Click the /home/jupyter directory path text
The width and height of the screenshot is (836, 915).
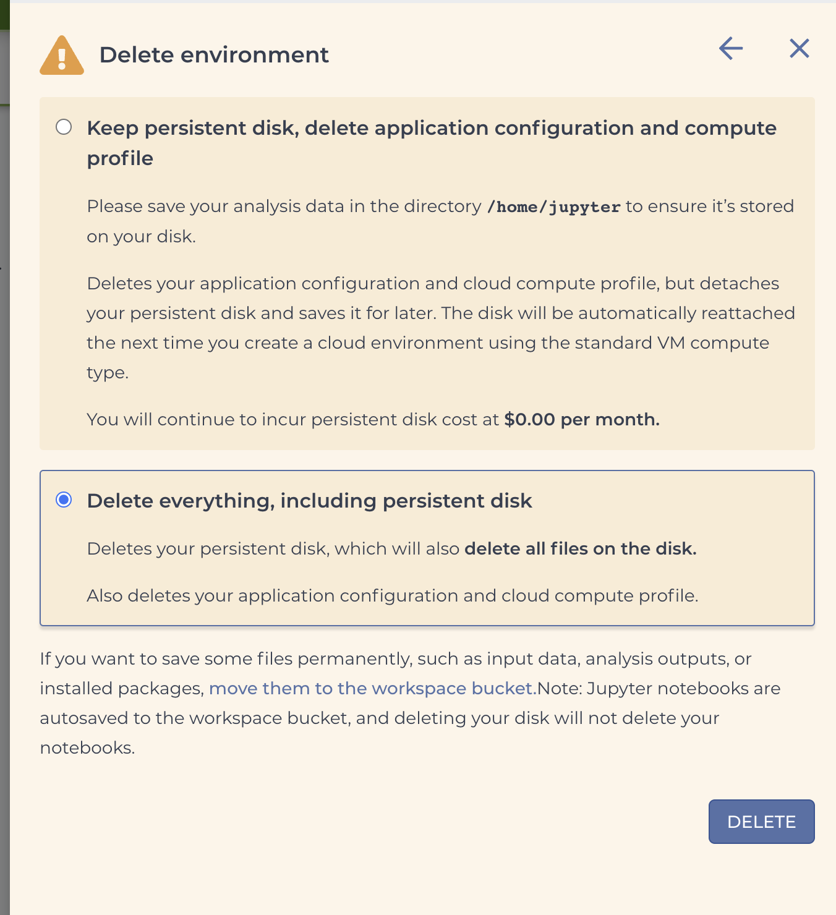point(554,206)
